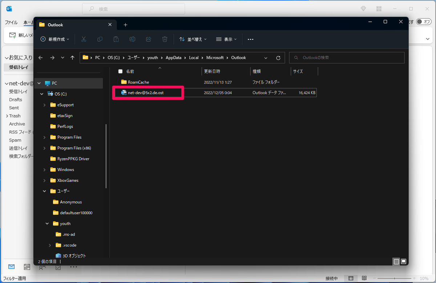
Task: Go forward with the right arrow in Explorer
Action: coord(52,58)
